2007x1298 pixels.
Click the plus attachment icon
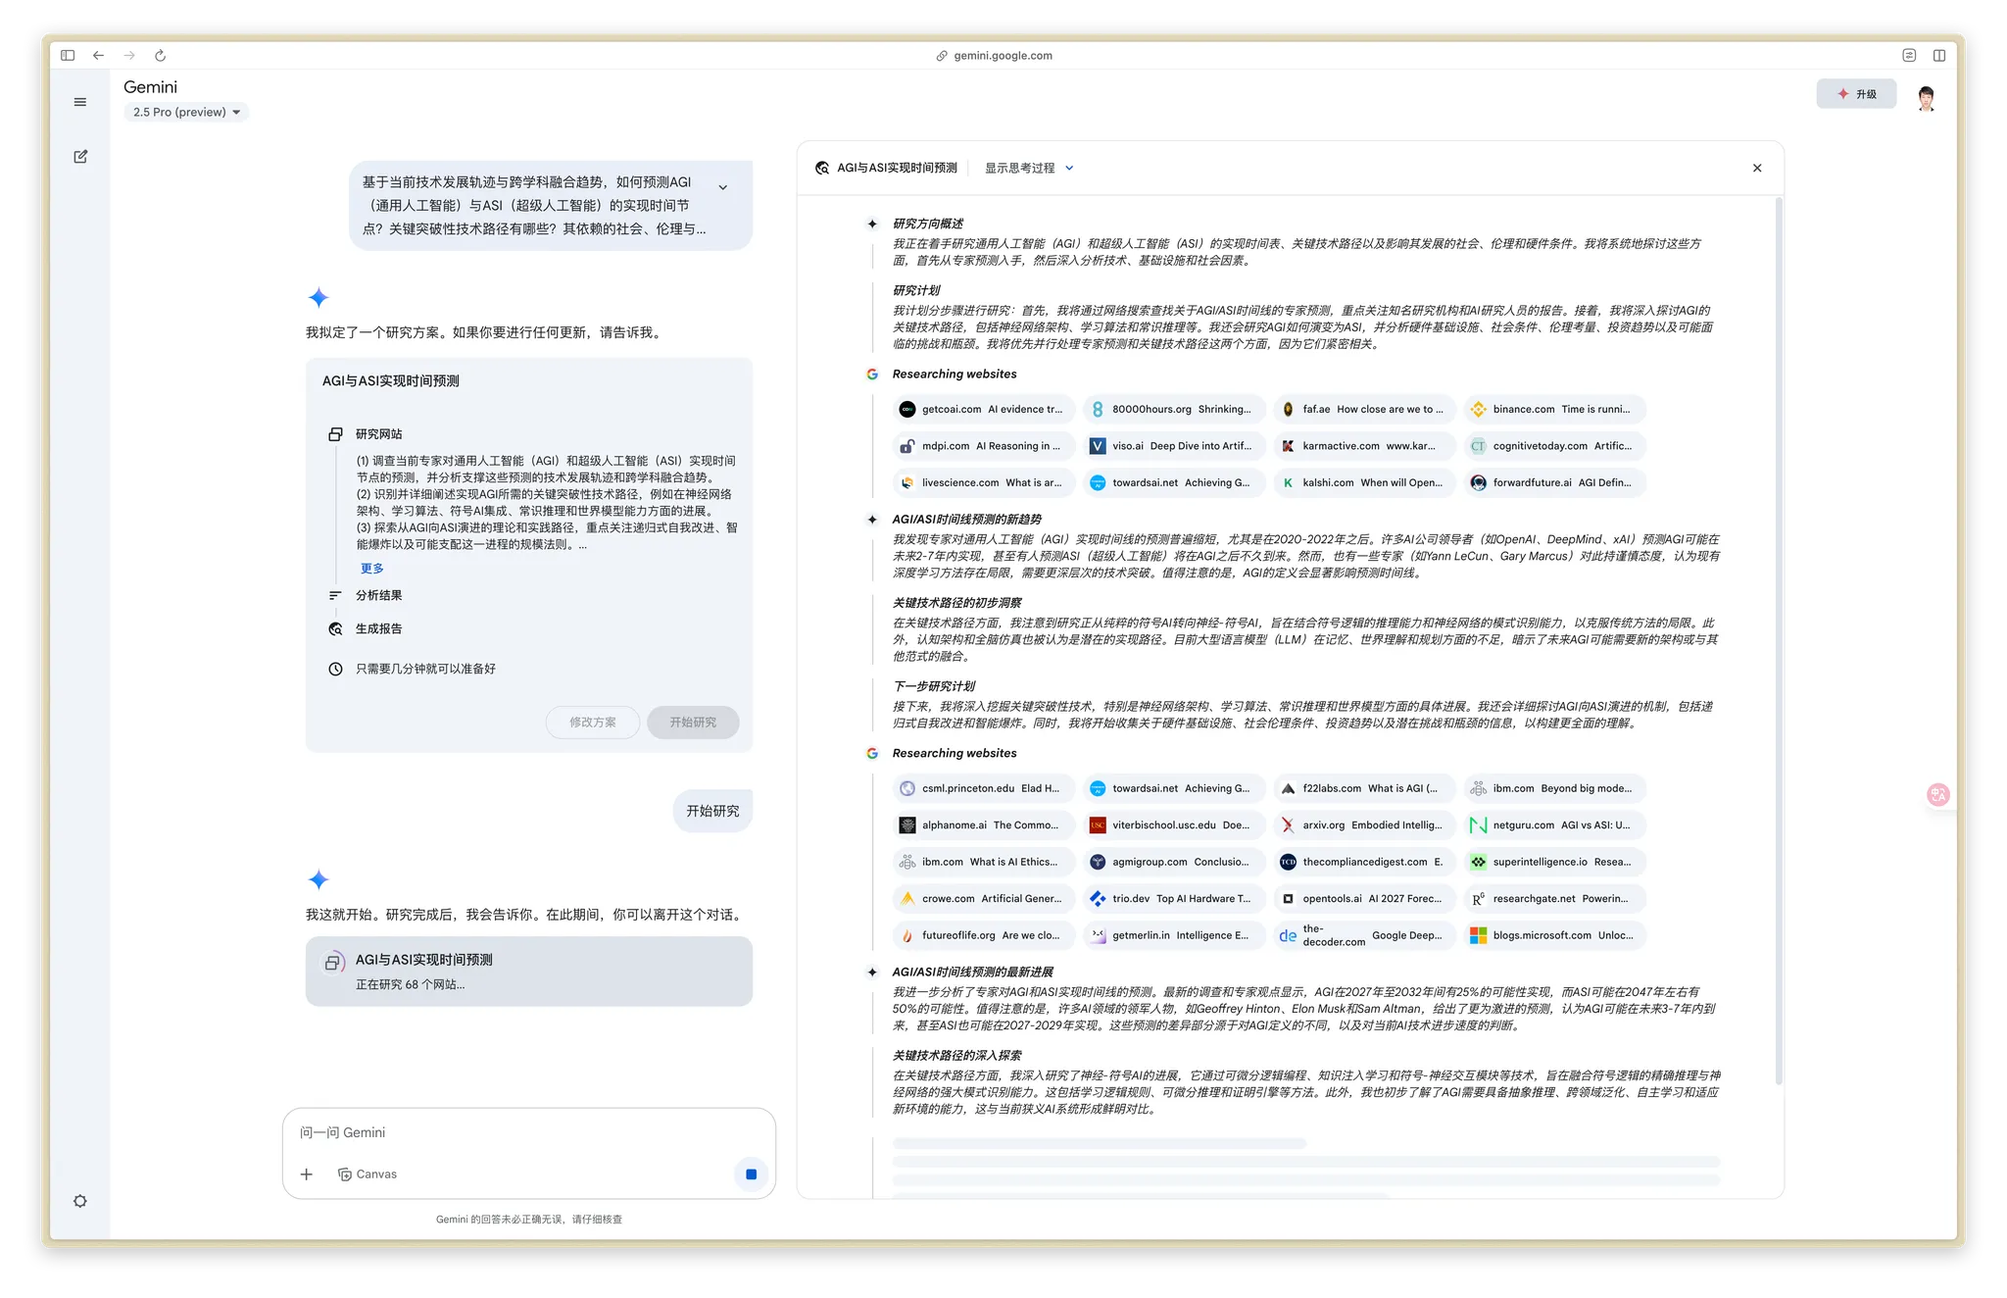(307, 1173)
